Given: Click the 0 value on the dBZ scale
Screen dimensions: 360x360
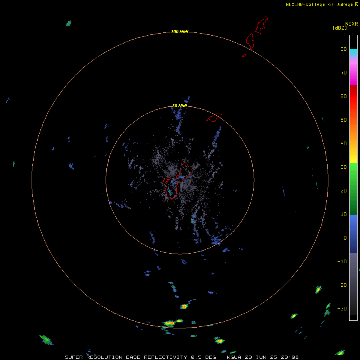Looking at the screenshot, I should click(x=345, y=238).
